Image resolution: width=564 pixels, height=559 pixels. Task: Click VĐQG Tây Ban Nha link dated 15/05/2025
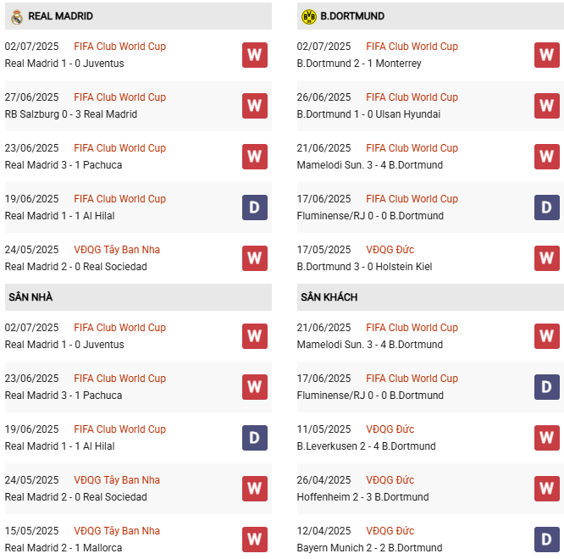tap(117, 531)
